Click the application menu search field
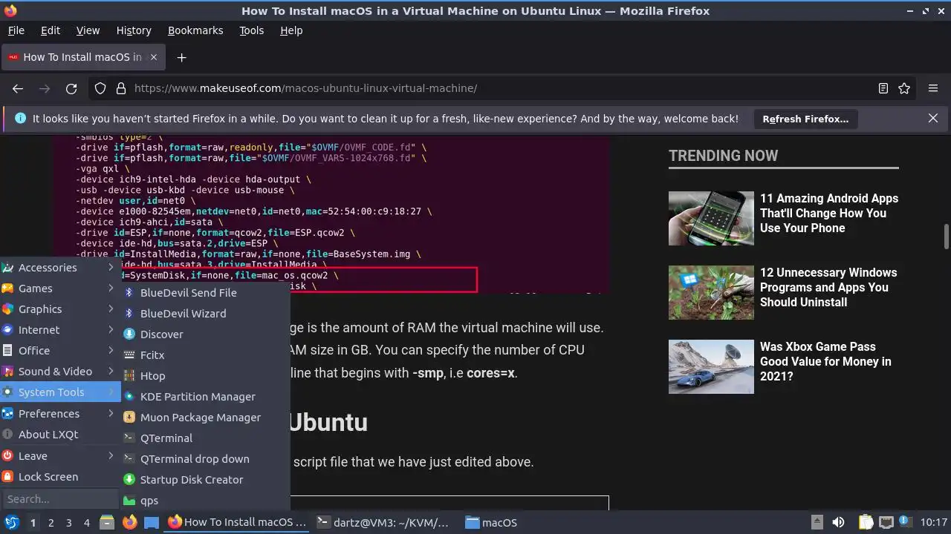Screen dimensions: 951x534 [x=61, y=499]
